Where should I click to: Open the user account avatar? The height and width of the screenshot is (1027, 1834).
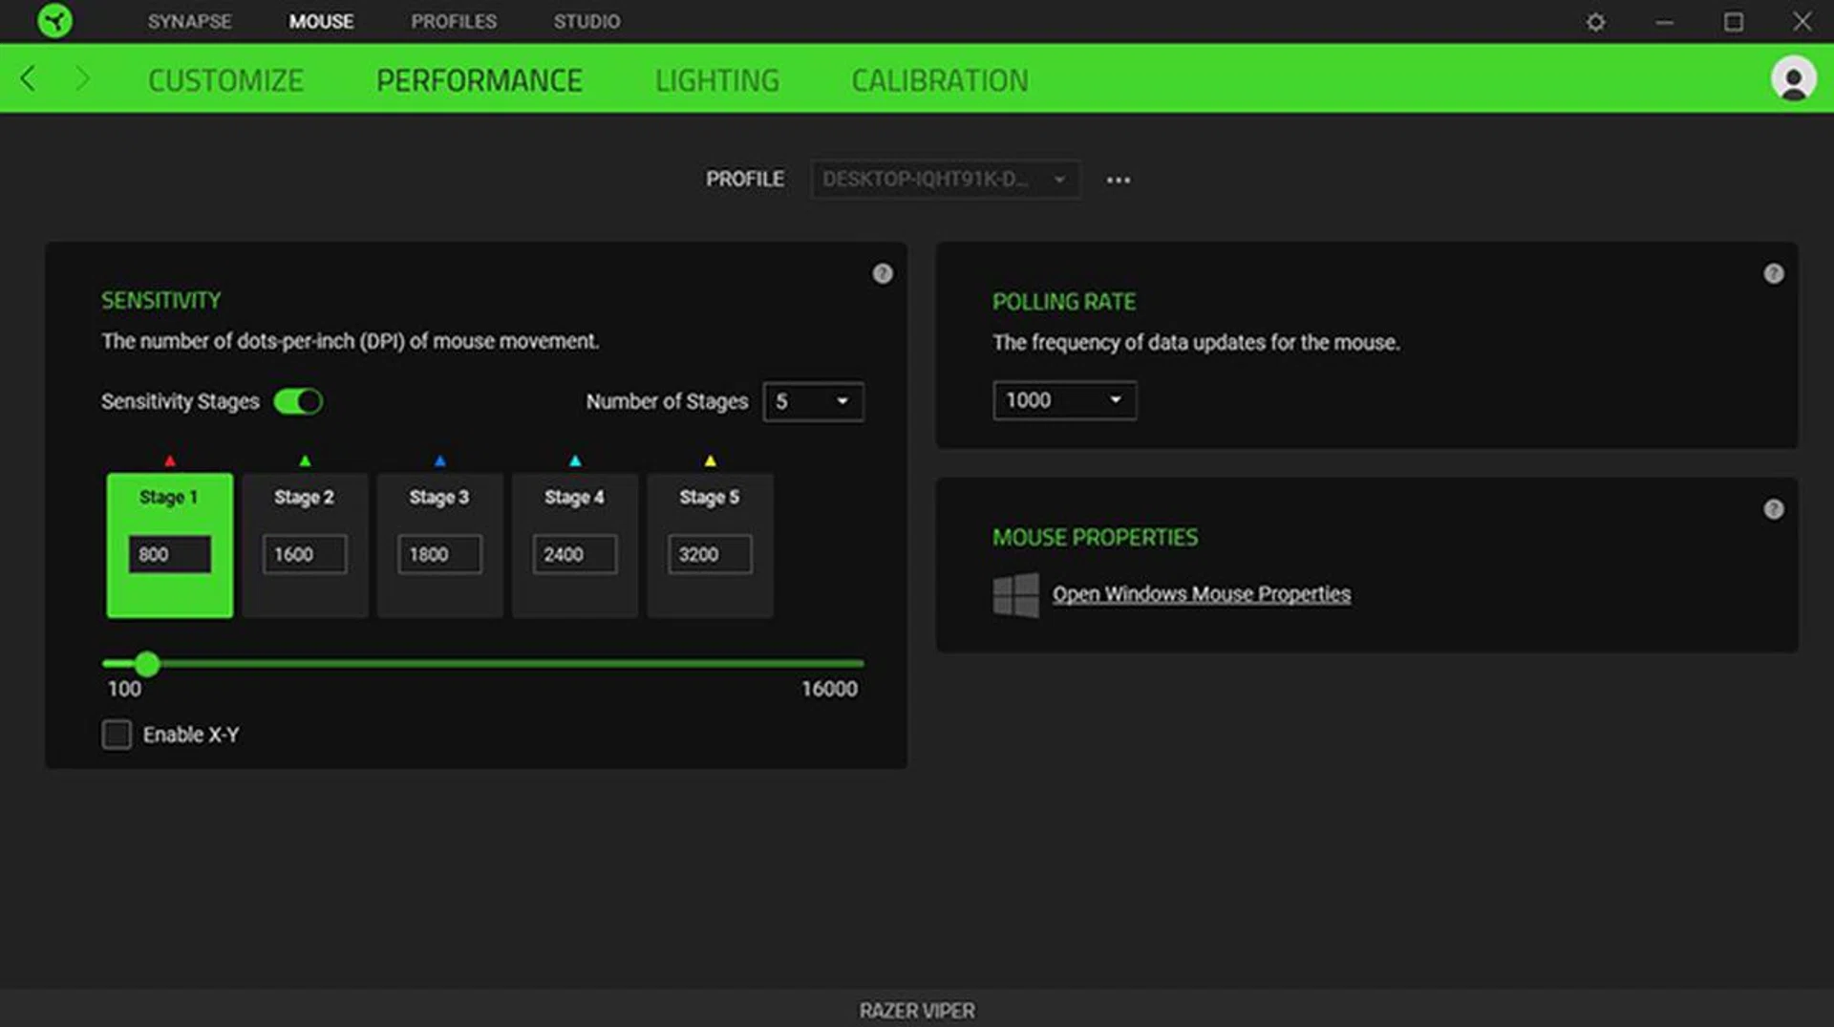pyautogui.click(x=1793, y=79)
